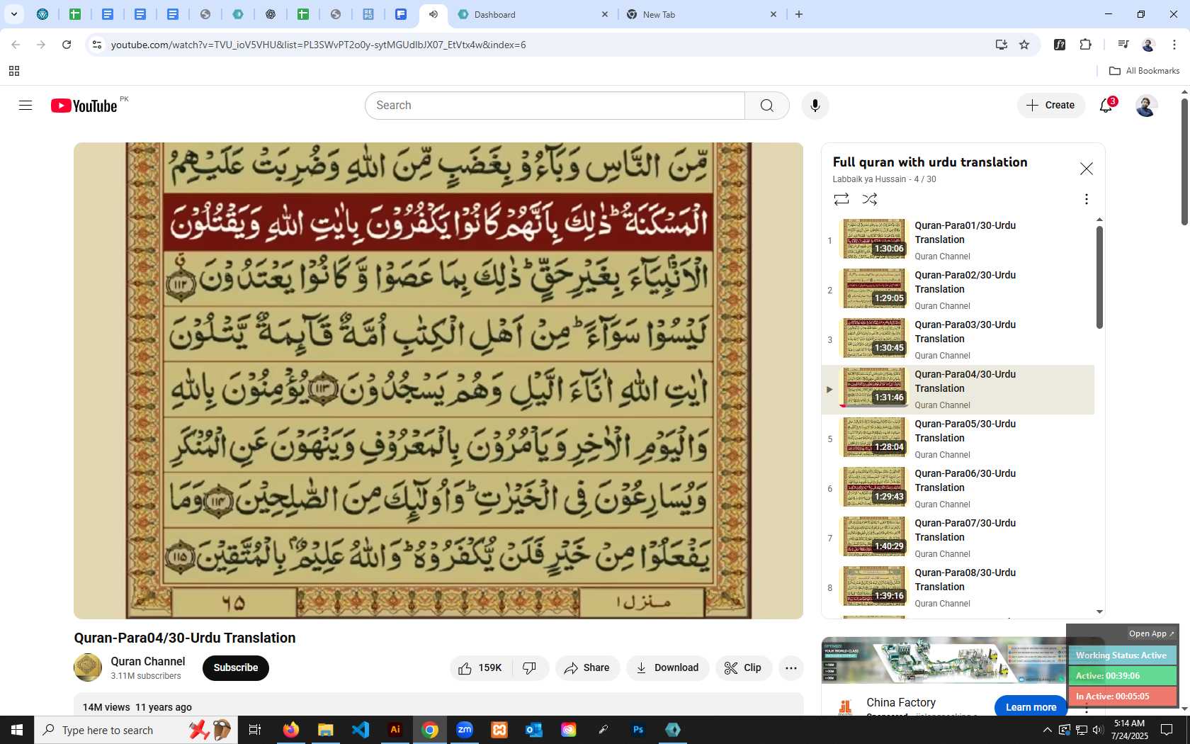The height and width of the screenshot is (744, 1190).
Task: Open Photoshop from taskbar
Action: [x=638, y=730]
